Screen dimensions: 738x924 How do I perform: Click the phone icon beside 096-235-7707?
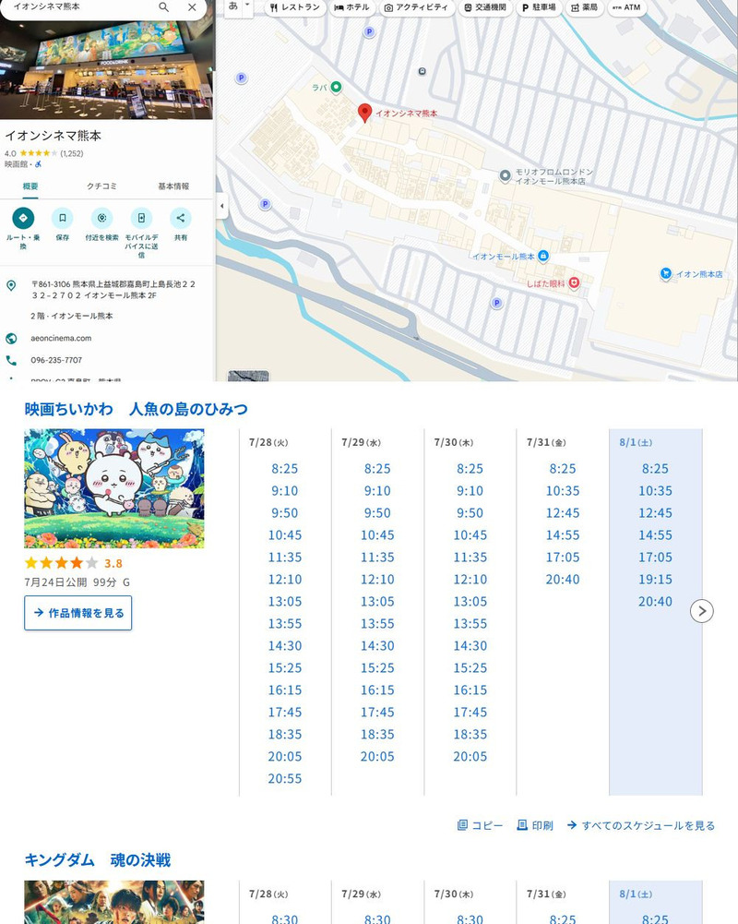[11, 360]
